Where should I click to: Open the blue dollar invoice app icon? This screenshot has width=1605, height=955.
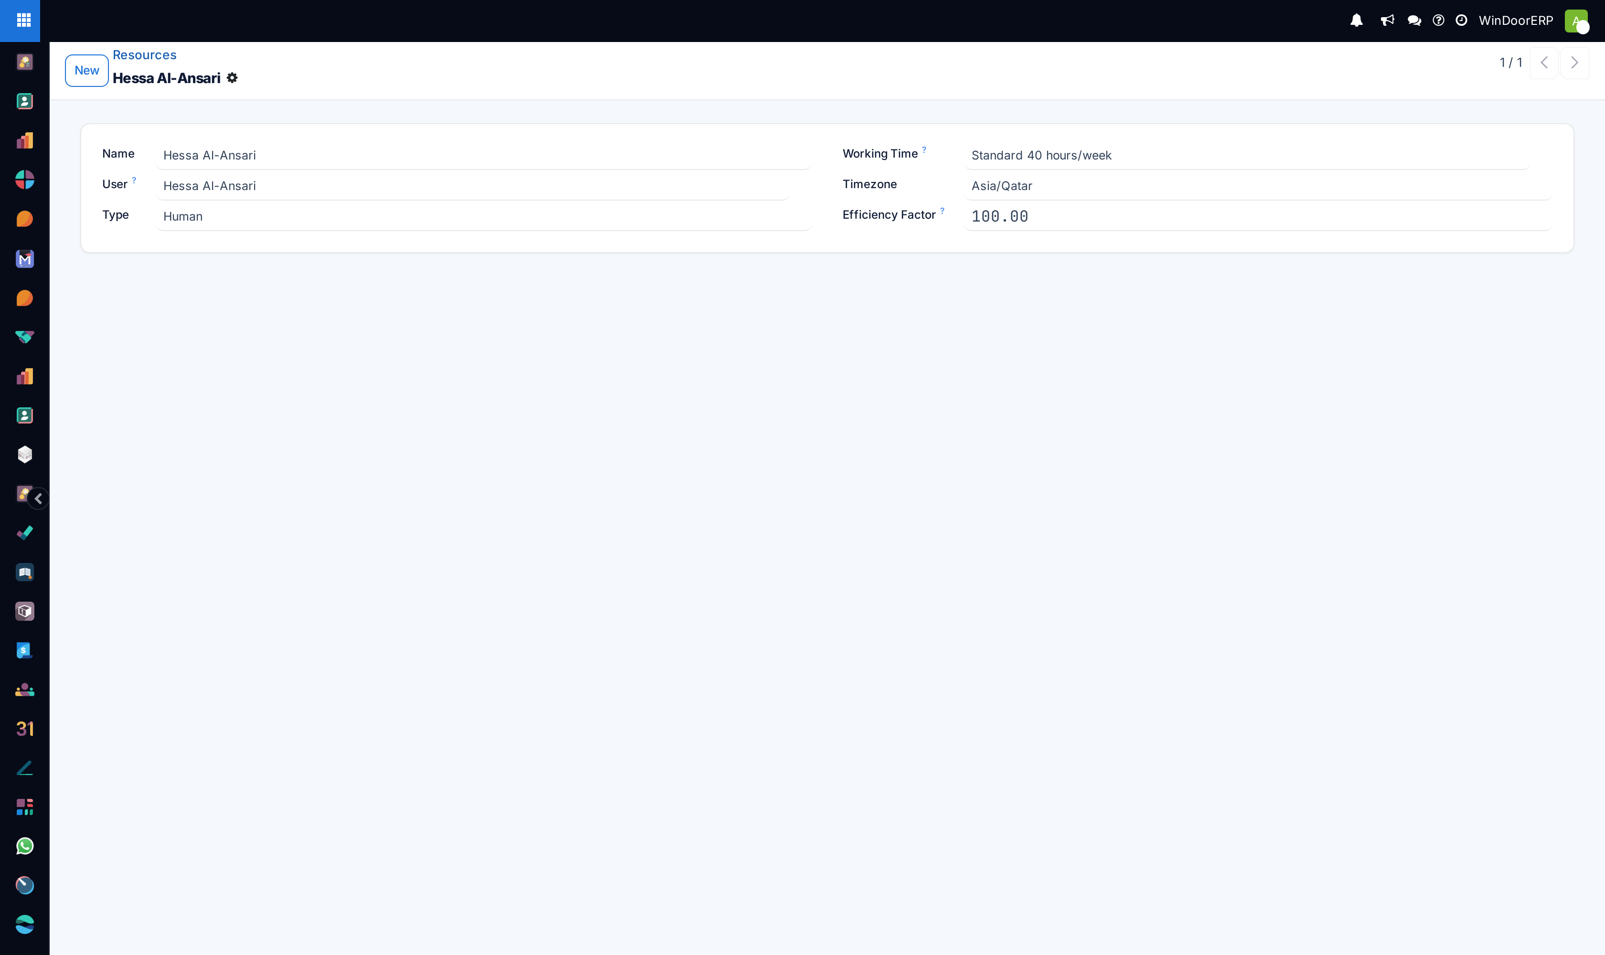point(24,651)
